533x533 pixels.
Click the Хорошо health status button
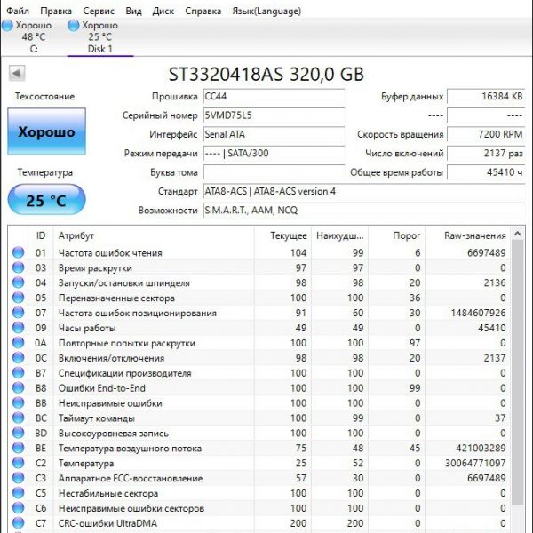coord(46,131)
